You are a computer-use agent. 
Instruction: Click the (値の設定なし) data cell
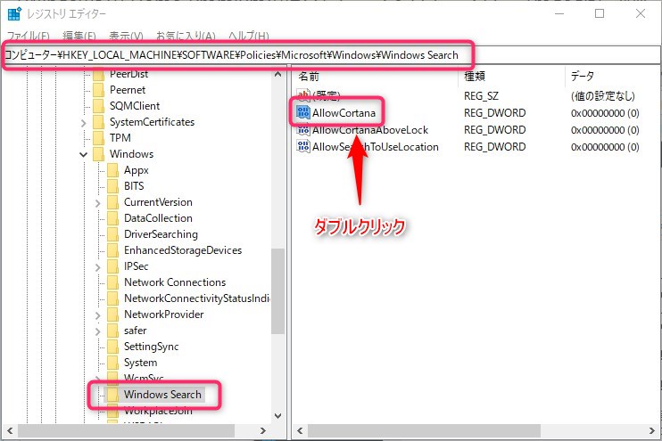point(603,96)
